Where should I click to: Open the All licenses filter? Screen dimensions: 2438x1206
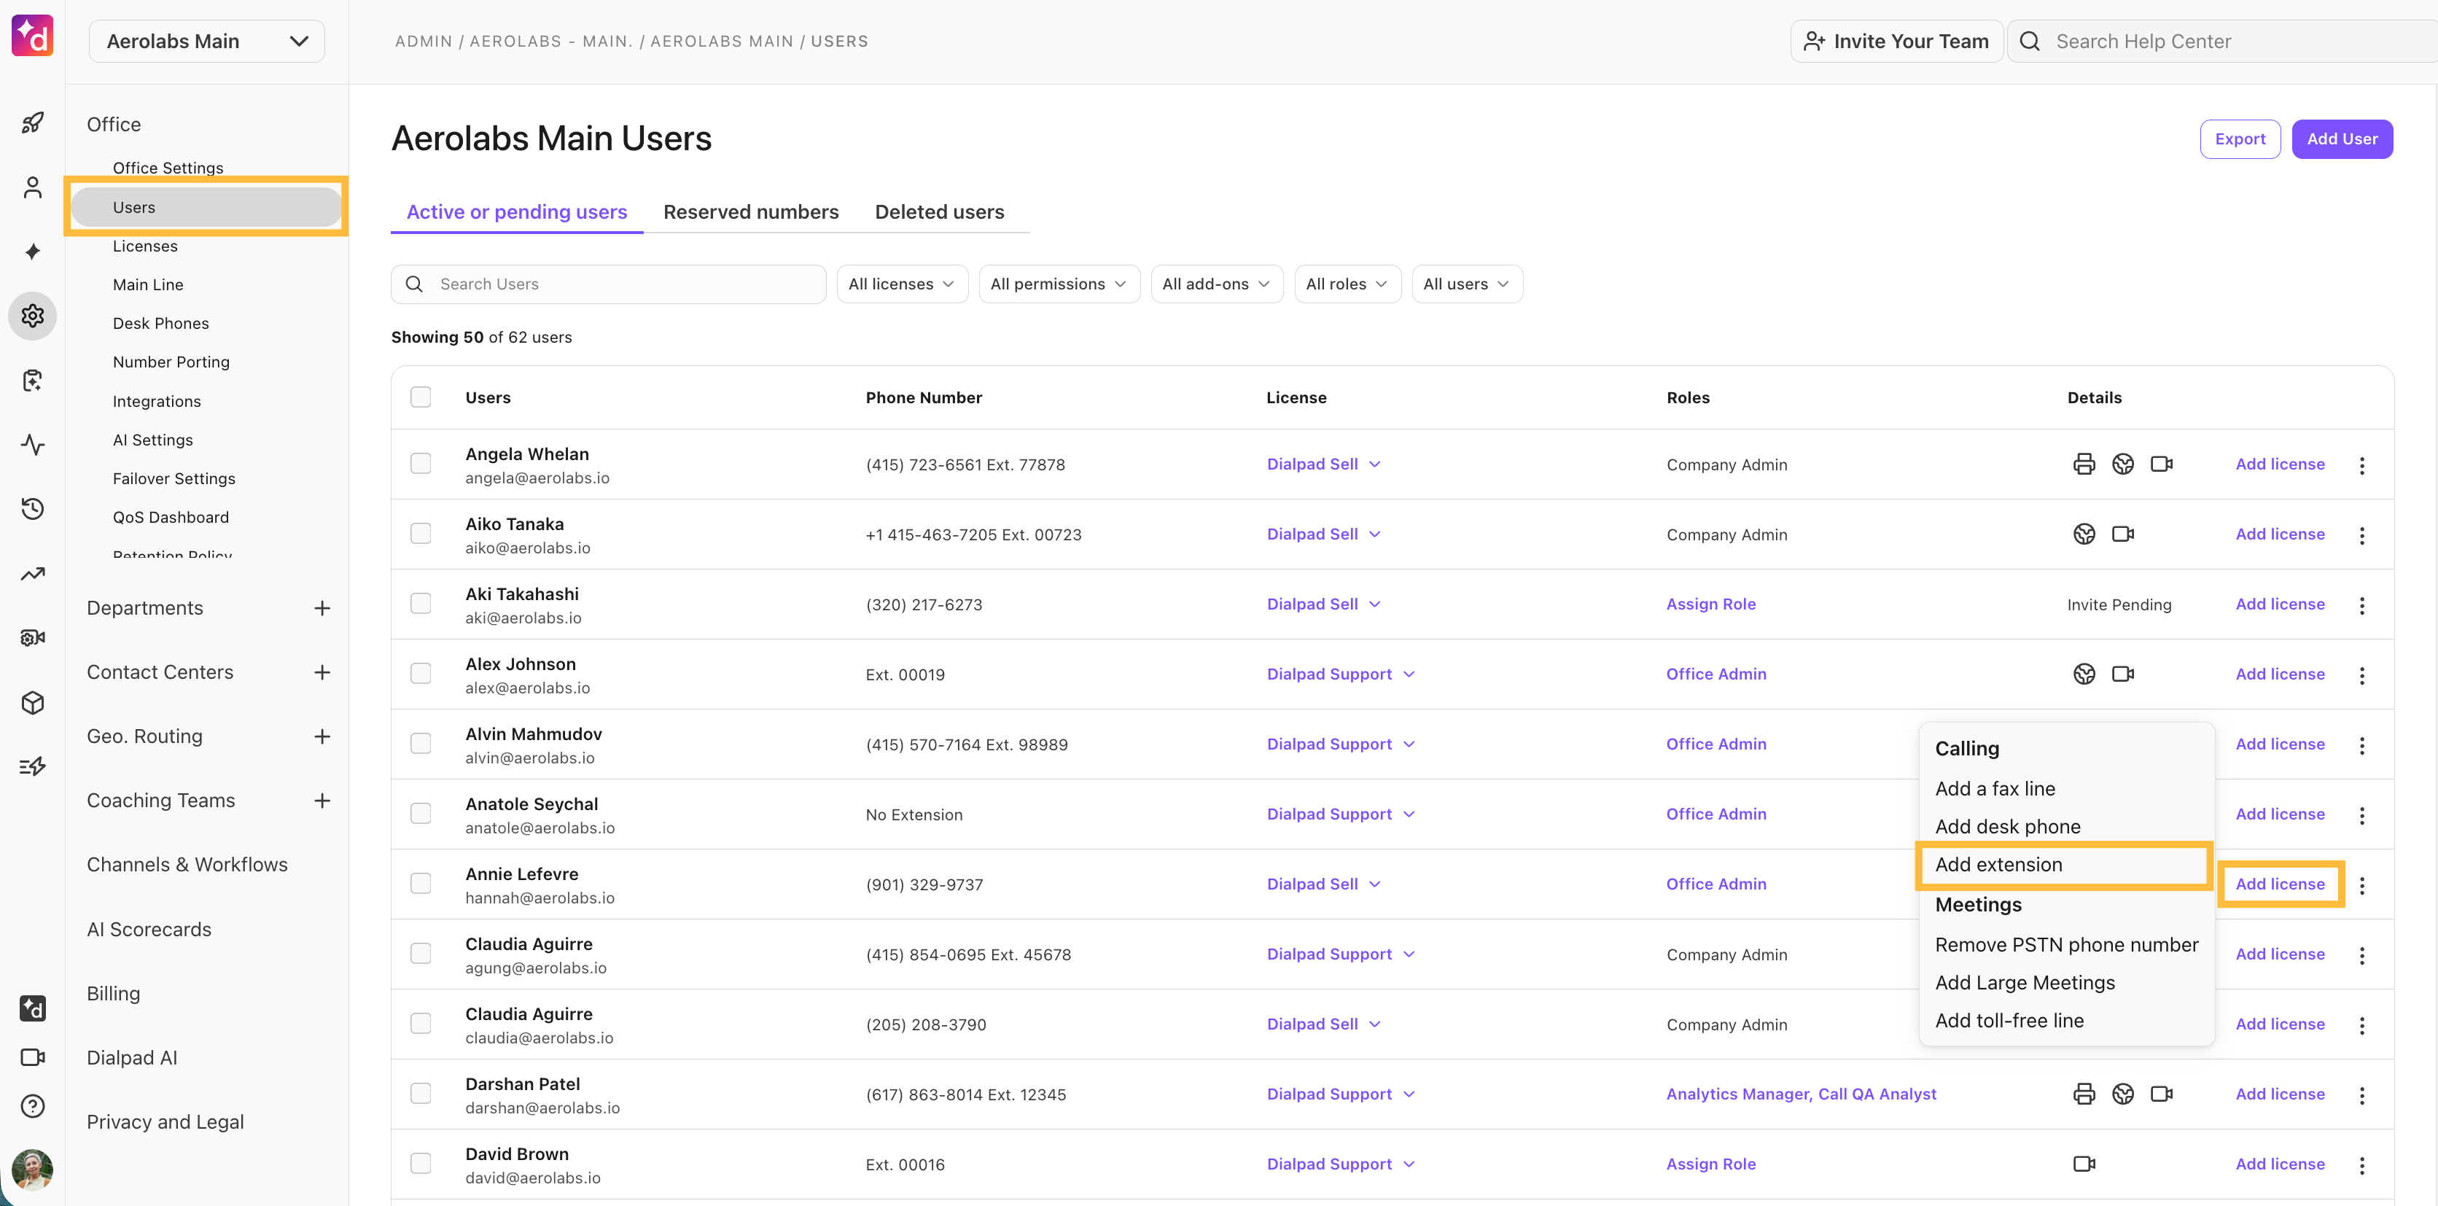pyautogui.click(x=902, y=284)
